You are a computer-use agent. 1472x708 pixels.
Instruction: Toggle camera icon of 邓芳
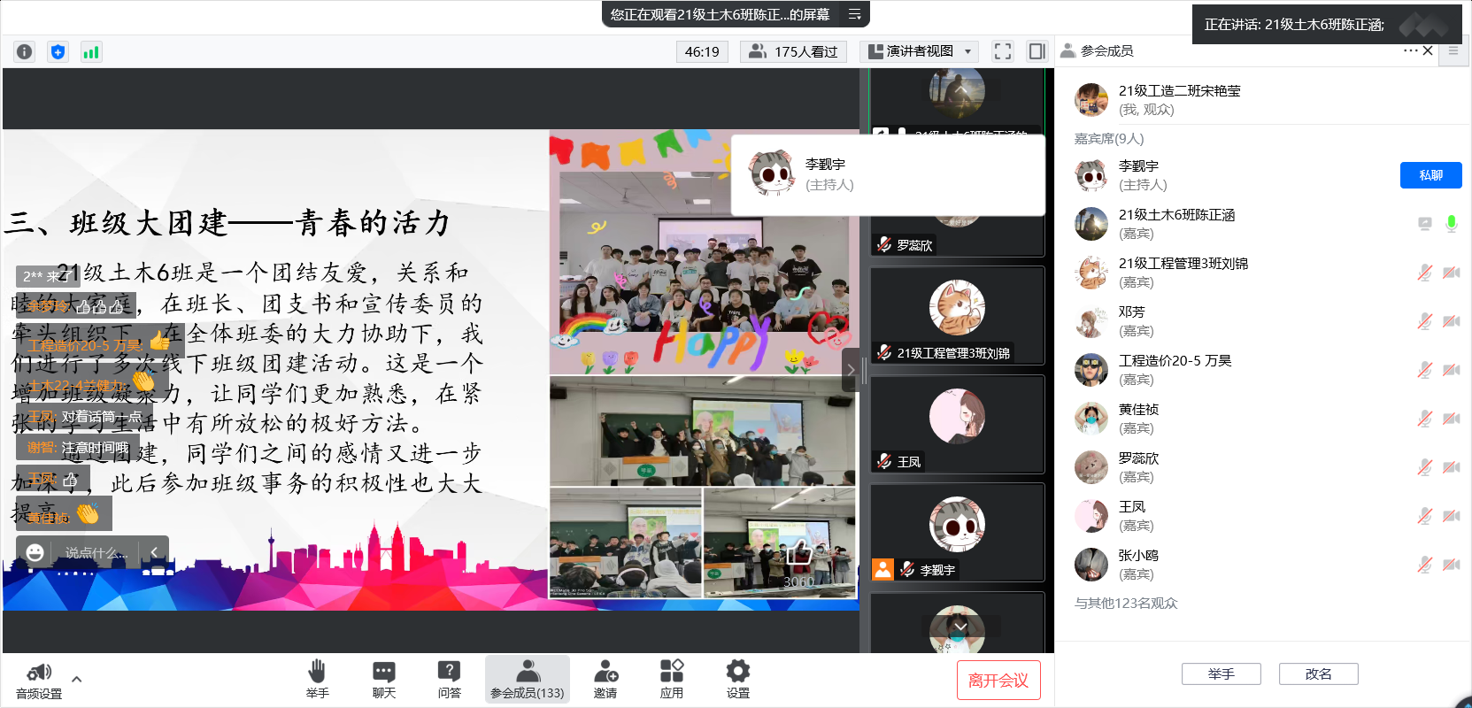pos(1451,321)
